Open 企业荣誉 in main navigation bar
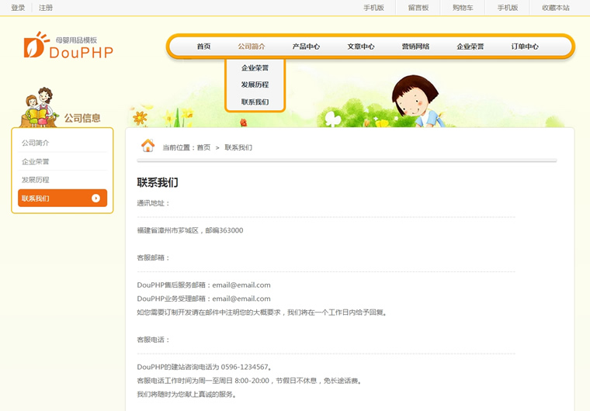This screenshot has height=411, width=590. [470, 47]
